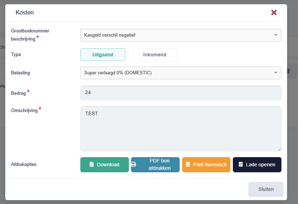The image size is (298, 204).
Task: Click the printer icon on PDF bon afdrukken
Action: [x=134, y=165]
